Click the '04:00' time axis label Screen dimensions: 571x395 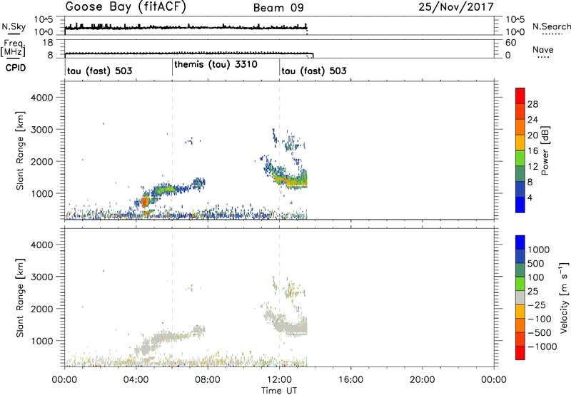[136, 380]
